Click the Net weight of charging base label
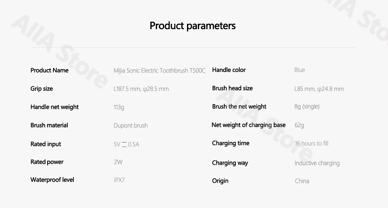The height and width of the screenshot is (208, 388). click(248, 125)
